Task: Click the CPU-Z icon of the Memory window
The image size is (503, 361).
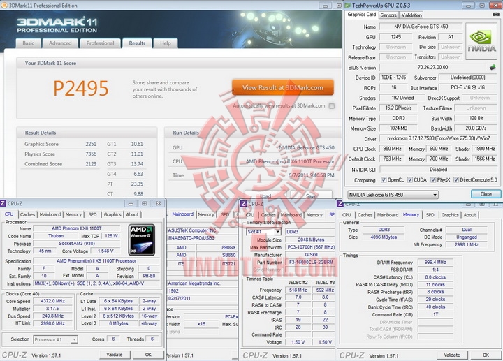Action: coord(340,204)
